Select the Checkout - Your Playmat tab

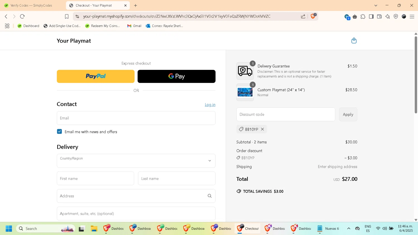[98, 5]
